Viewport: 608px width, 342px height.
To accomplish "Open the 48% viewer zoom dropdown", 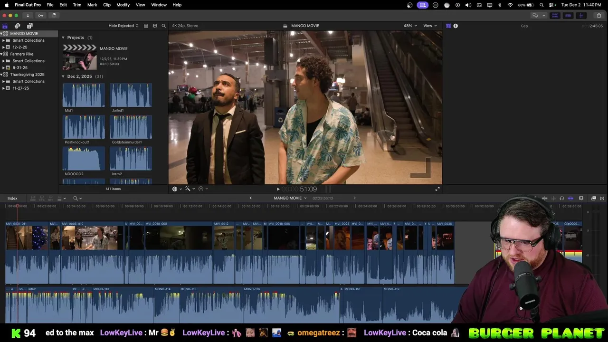I will point(410,26).
